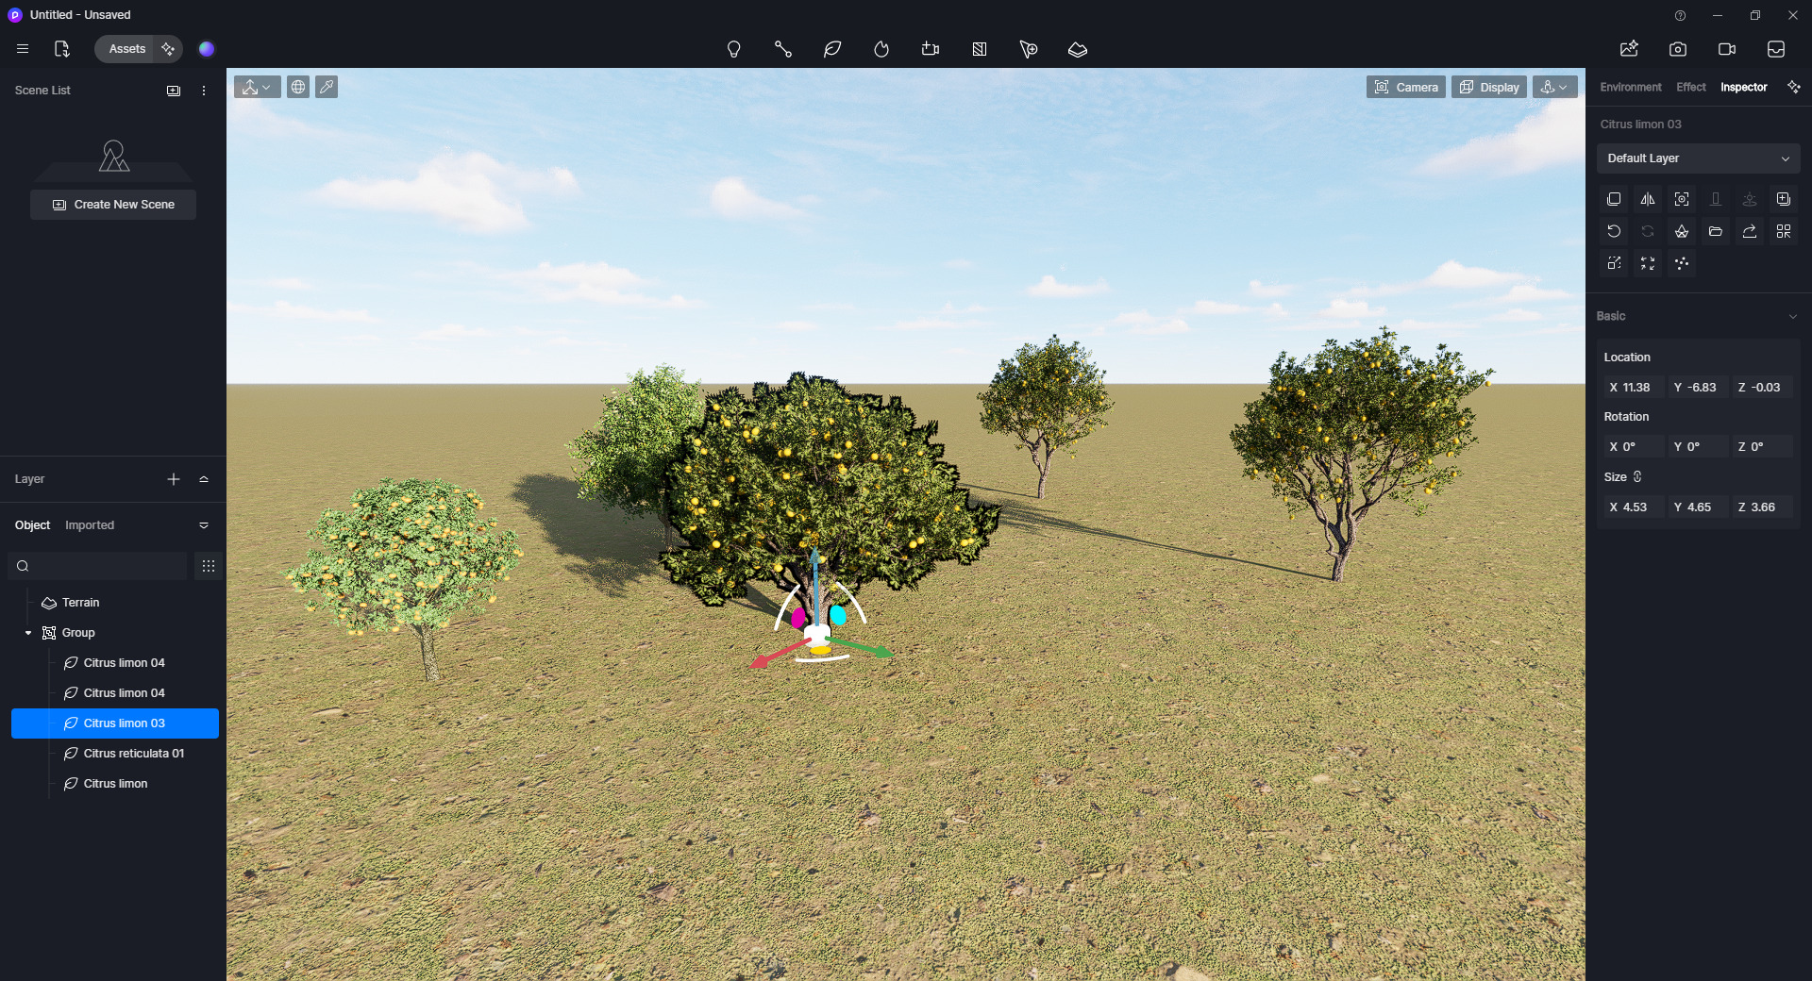This screenshot has height=981, width=1812.
Task: Switch to the Imported tab
Action: (x=90, y=525)
